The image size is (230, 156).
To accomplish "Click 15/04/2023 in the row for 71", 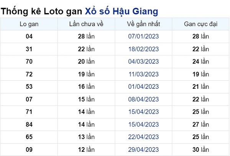I will click(143, 112).
